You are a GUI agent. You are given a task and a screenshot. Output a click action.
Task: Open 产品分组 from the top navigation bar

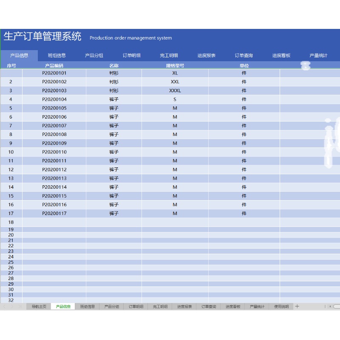[94, 55]
